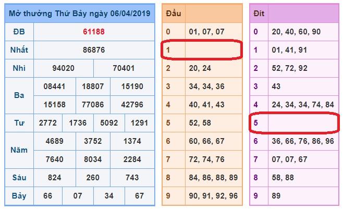Click the Đít column header
343x210 pixels.
[259, 14]
